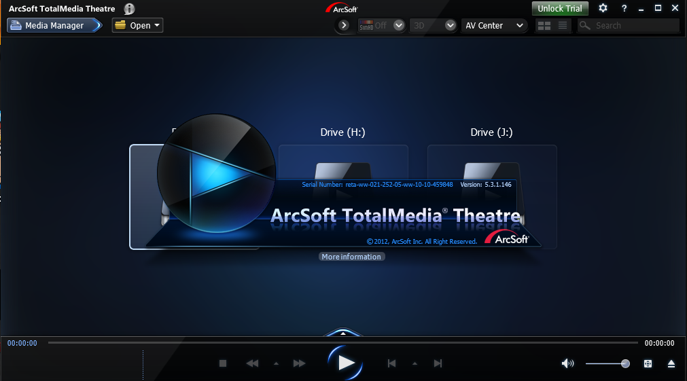
Task: Mute audio with the speaker icon
Action: click(567, 363)
